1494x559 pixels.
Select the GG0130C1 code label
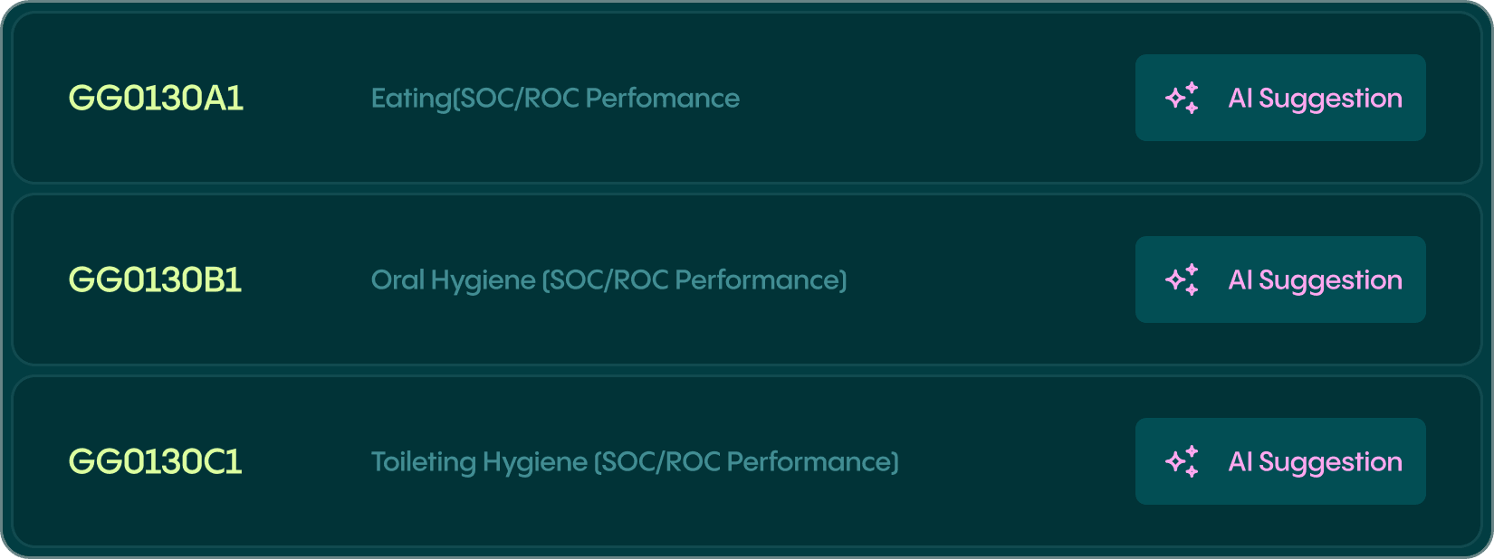[x=156, y=461]
